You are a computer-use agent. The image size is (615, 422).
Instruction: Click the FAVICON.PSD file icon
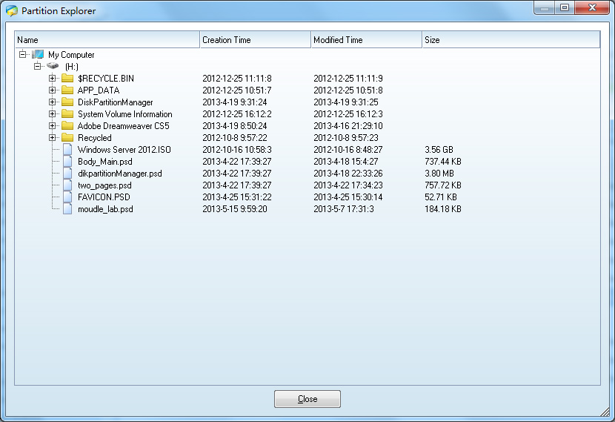click(x=67, y=197)
